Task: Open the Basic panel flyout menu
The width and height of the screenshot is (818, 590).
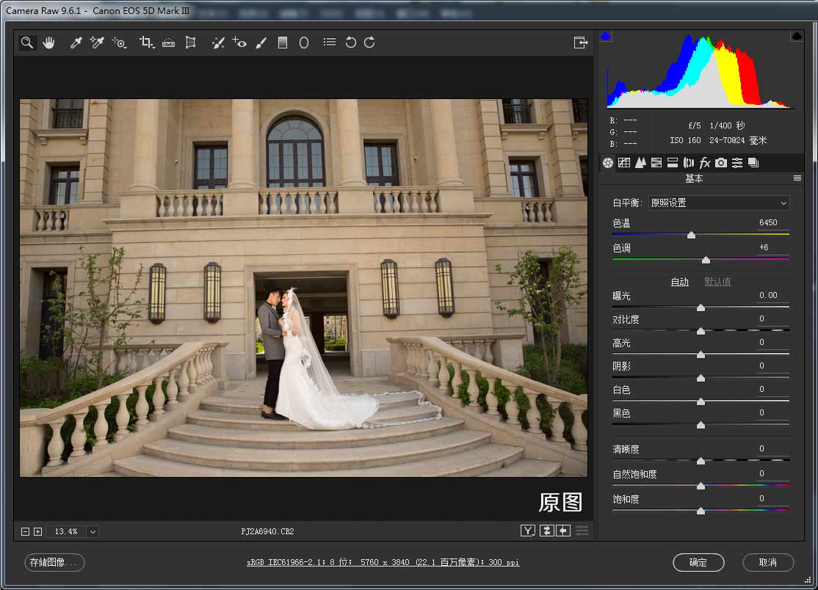Action: coord(797,178)
